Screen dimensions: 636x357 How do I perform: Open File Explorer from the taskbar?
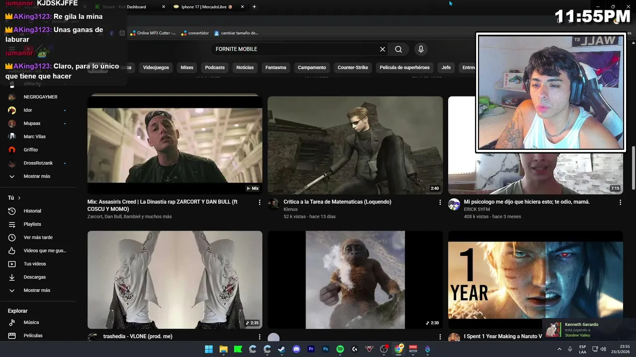pyautogui.click(x=224, y=349)
